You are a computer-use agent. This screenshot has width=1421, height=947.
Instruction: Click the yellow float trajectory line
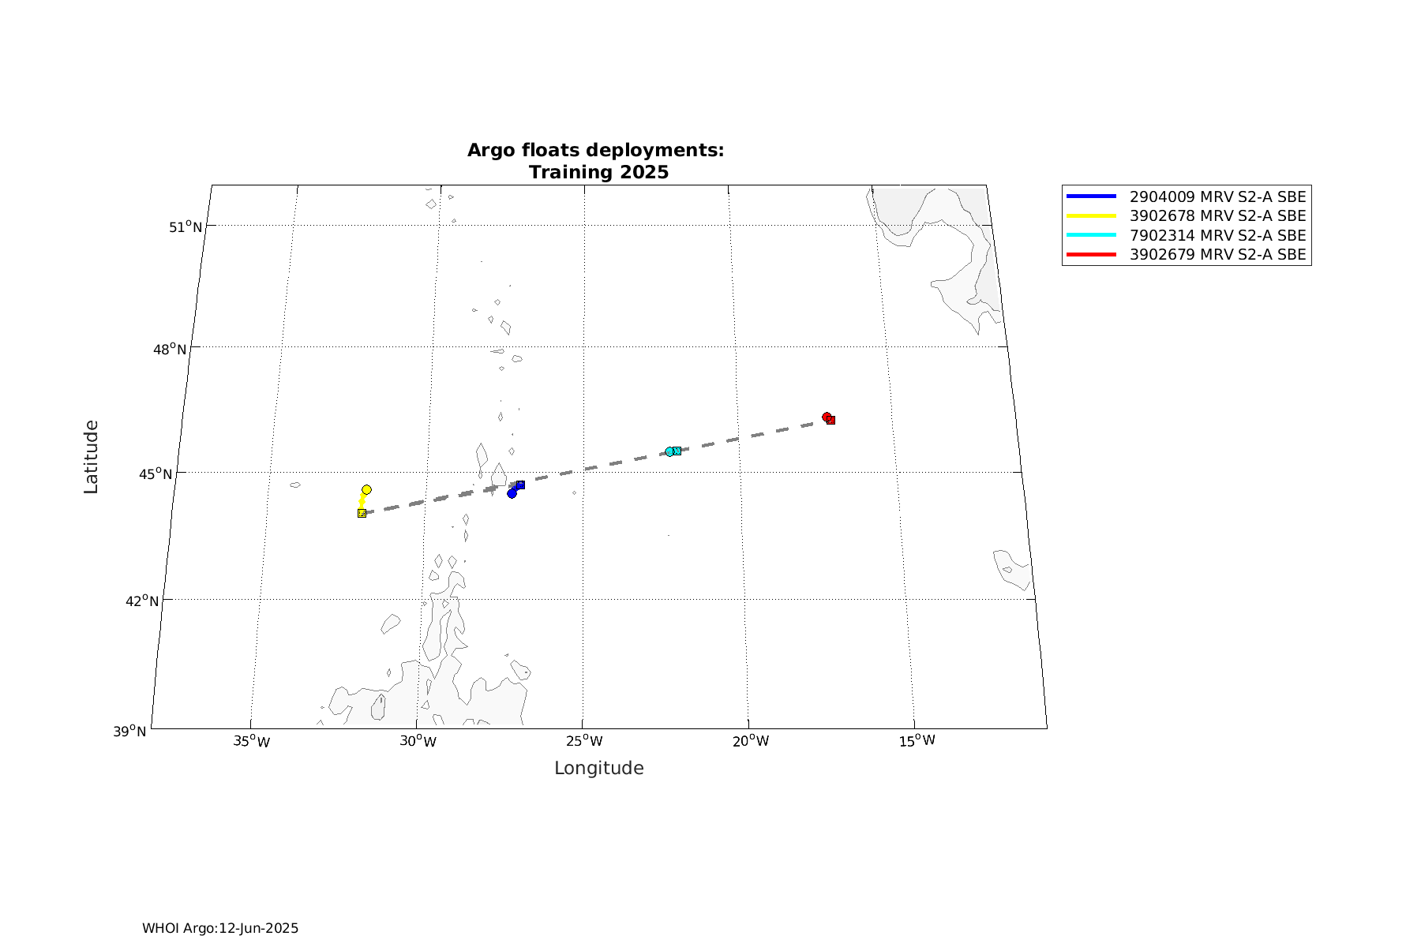[x=363, y=500]
